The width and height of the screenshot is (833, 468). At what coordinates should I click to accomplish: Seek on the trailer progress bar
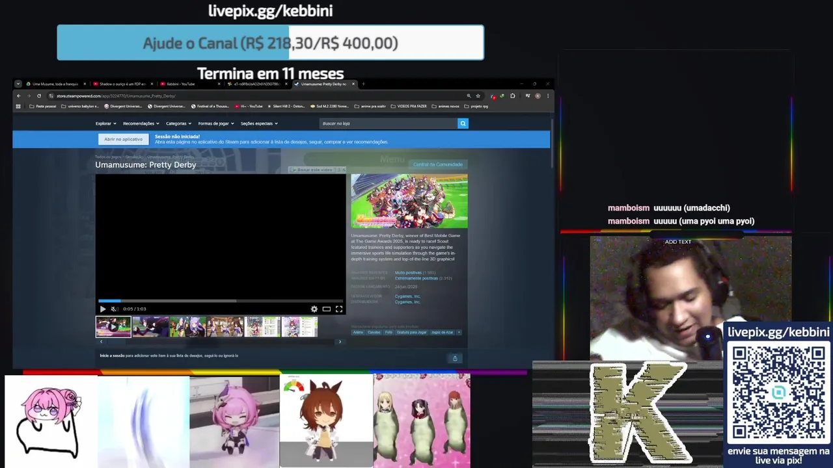221,301
